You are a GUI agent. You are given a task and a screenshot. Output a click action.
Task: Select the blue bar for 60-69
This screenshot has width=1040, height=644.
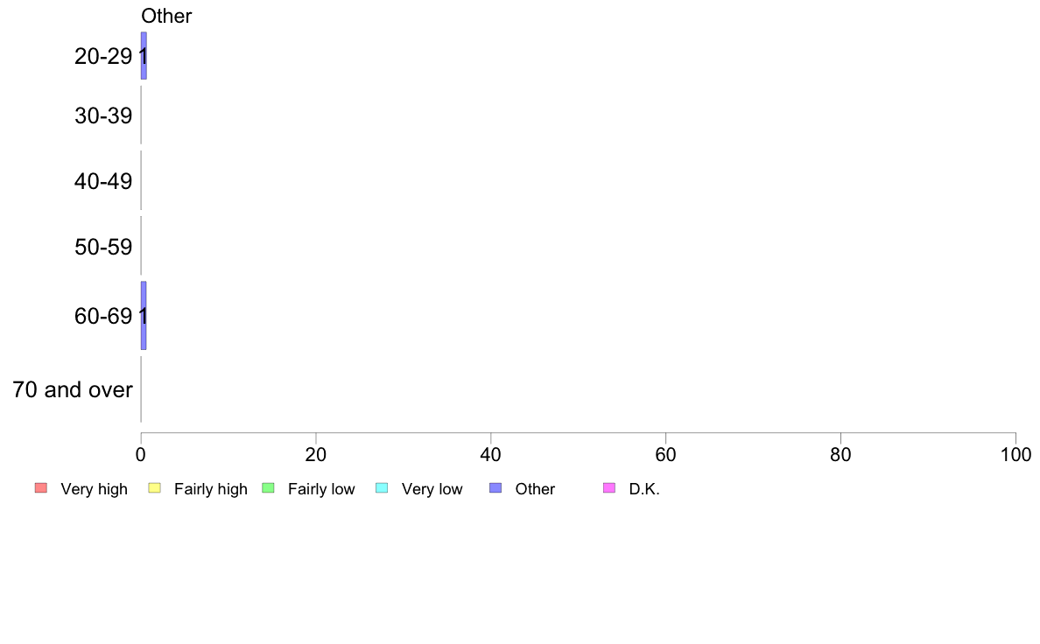pos(144,316)
